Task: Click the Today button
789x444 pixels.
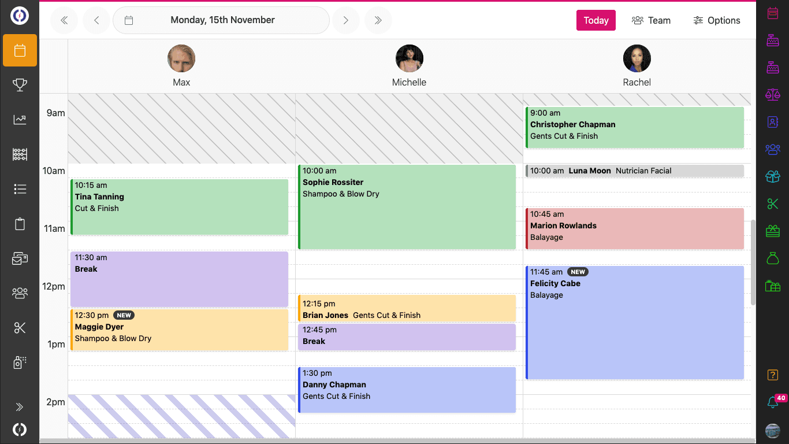Action: 596,20
